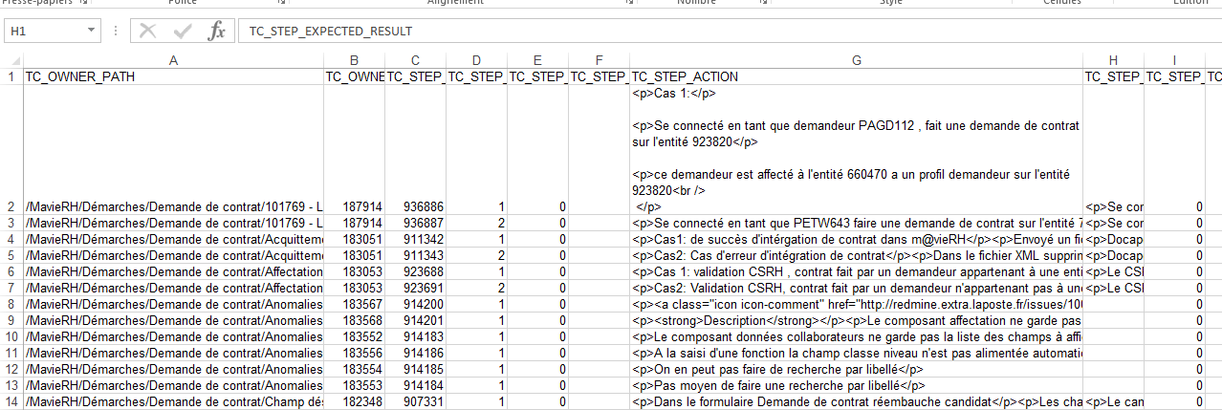The height and width of the screenshot is (410, 1222).
Task: Select row 2 header
Action: (11, 206)
